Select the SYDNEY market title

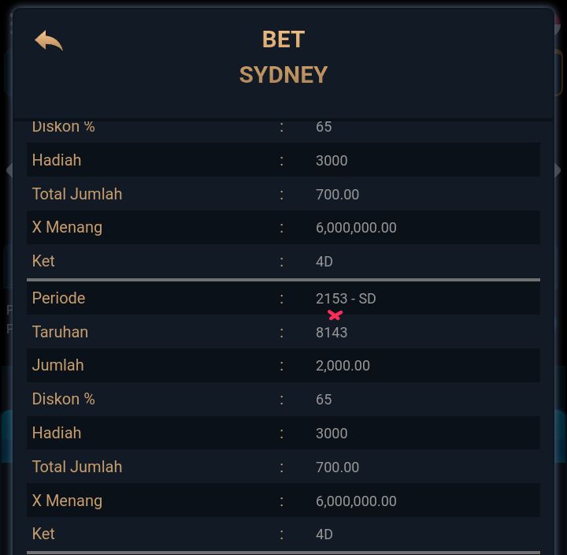pyautogui.click(x=283, y=75)
